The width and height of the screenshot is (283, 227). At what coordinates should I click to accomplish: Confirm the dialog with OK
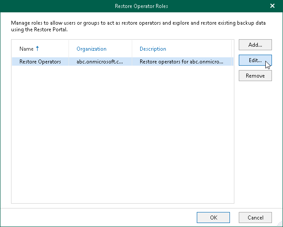[214, 217]
